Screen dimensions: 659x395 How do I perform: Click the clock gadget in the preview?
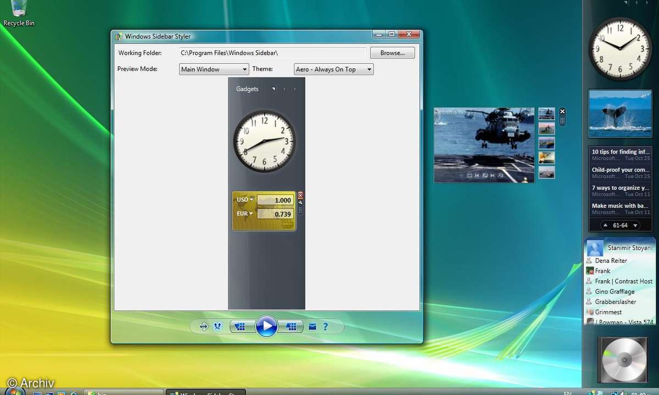tap(265, 141)
